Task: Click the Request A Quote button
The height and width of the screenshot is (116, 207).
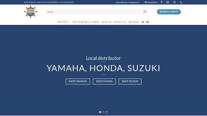Action: [x=169, y=12]
